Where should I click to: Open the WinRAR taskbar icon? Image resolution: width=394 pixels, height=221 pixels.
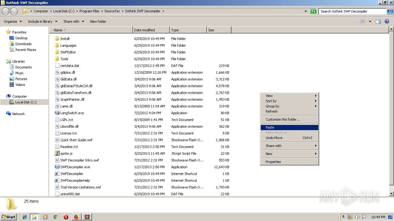[87, 217]
